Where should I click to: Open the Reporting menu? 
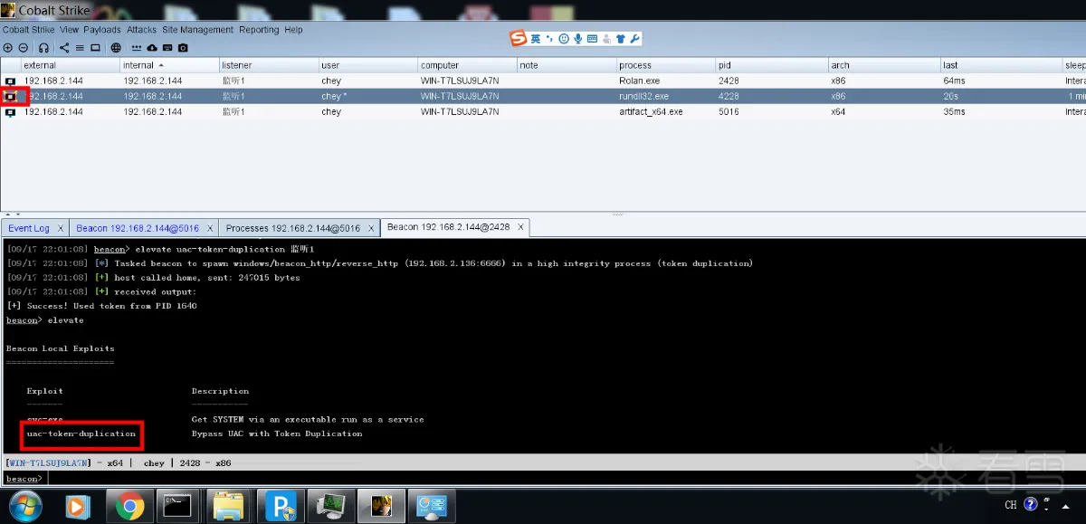click(259, 30)
